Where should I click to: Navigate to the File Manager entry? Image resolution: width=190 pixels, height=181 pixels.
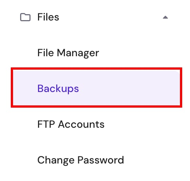click(x=68, y=53)
